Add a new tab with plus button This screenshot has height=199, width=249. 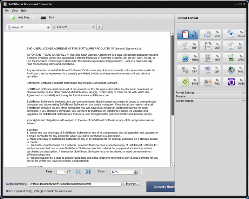[x=100, y=27]
